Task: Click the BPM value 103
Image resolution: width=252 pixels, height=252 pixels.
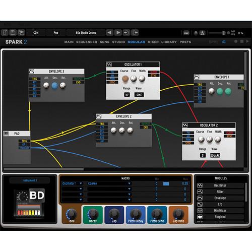Action: pos(223,42)
